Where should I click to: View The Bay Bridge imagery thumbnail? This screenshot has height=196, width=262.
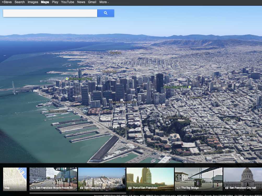pyautogui.click(x=199, y=179)
